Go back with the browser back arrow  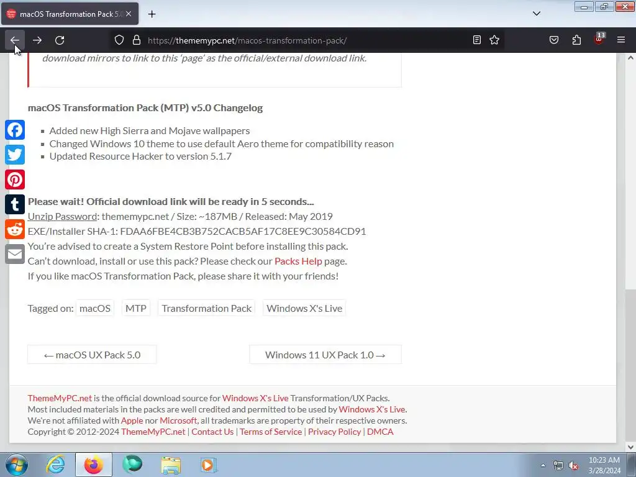tap(15, 40)
